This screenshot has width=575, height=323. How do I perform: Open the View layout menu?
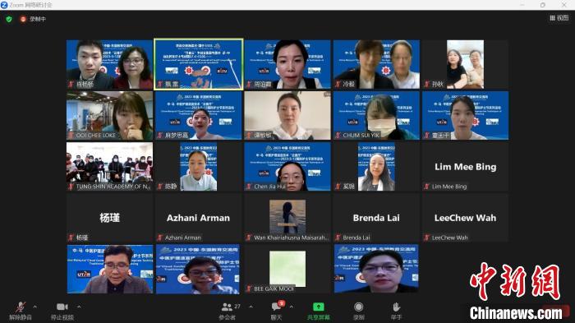click(559, 17)
